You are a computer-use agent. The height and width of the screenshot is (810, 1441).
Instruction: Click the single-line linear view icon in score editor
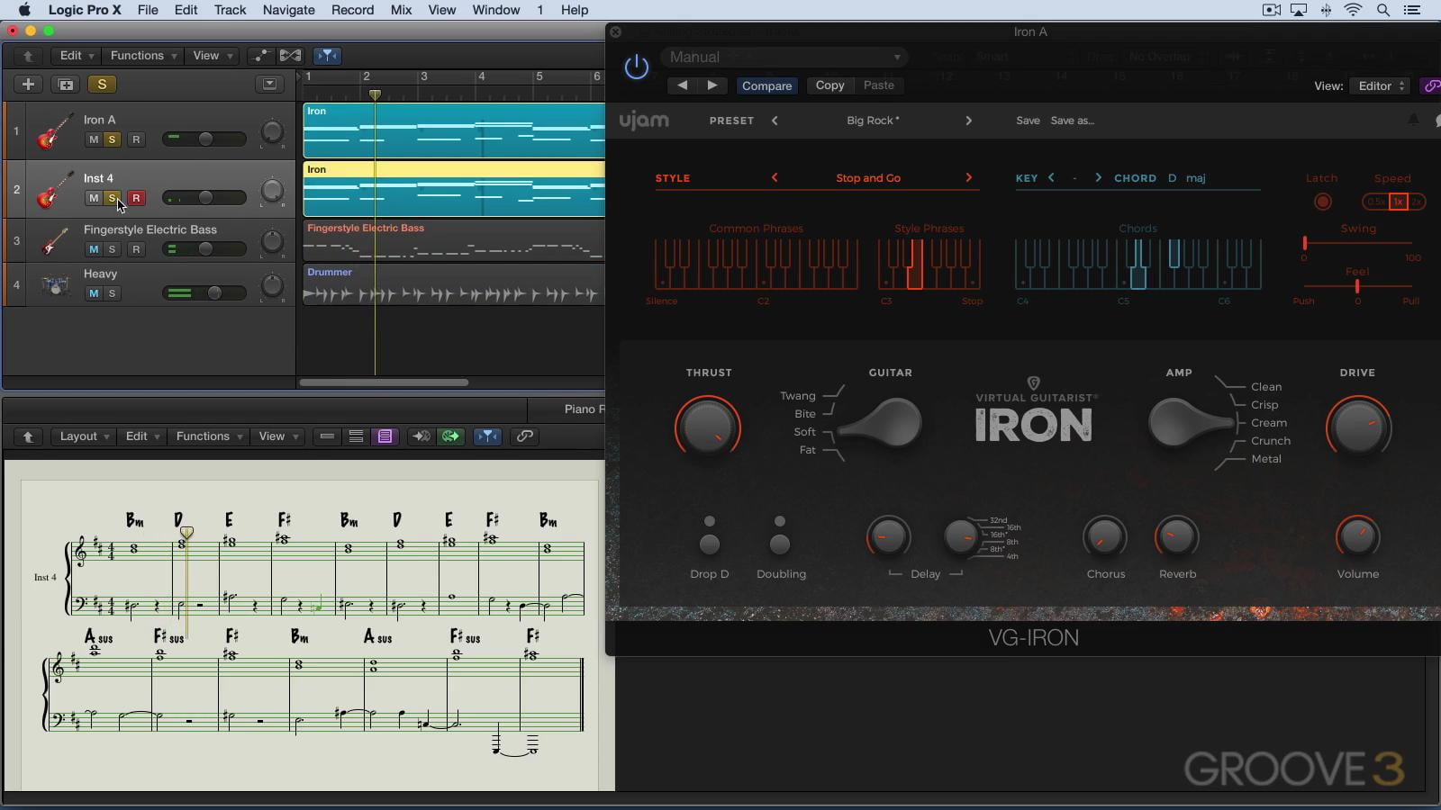pos(327,436)
